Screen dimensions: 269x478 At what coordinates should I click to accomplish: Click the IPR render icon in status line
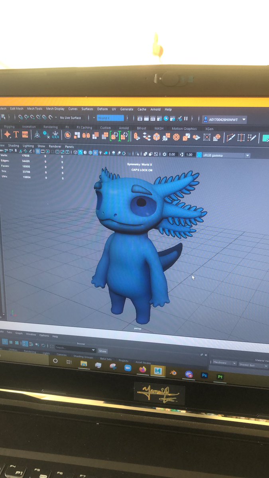tap(153, 118)
